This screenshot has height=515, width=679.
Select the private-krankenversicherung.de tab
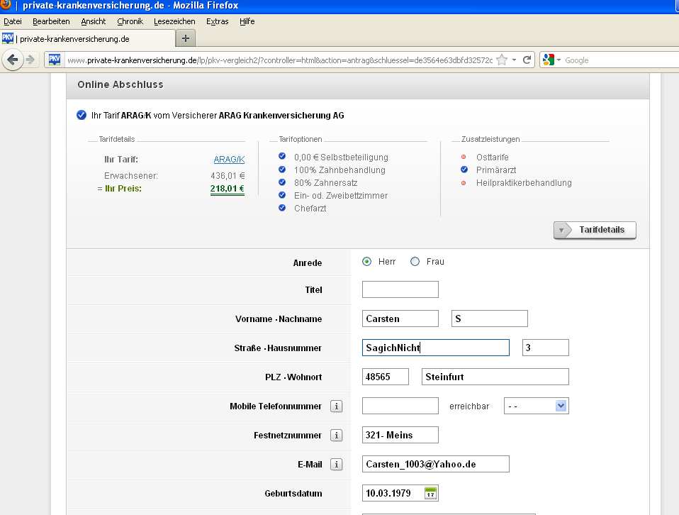87,38
